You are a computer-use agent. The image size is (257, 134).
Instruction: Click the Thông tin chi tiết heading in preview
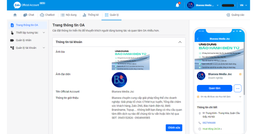pyautogui.click(x=207, y=107)
